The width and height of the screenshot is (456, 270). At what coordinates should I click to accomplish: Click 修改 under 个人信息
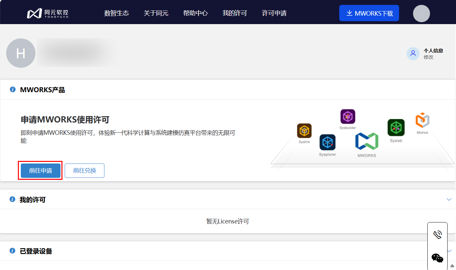(x=428, y=57)
